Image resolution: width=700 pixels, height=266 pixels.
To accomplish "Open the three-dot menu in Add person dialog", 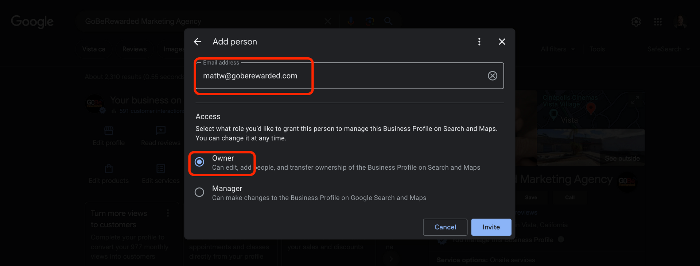I will coord(479,42).
